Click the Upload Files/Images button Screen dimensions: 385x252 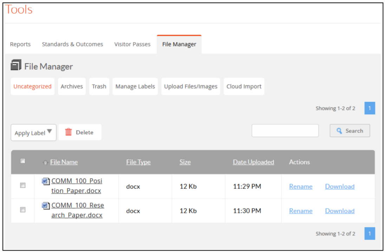pyautogui.click(x=191, y=86)
